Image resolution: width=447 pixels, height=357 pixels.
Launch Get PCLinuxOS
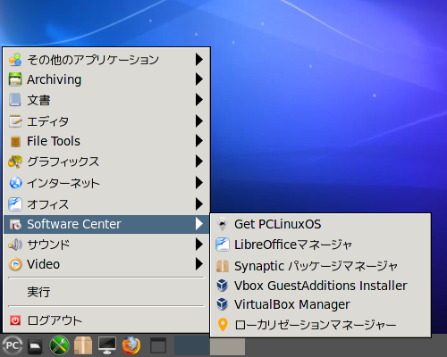[x=321, y=224]
